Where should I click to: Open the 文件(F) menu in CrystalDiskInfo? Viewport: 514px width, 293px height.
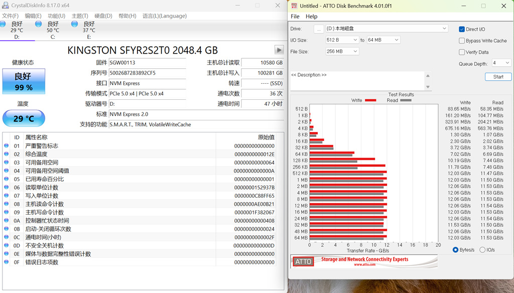[10, 16]
